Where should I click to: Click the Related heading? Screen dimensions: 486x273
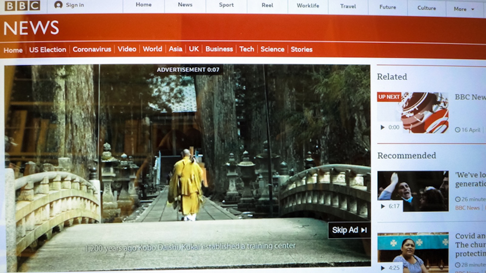[x=392, y=77]
